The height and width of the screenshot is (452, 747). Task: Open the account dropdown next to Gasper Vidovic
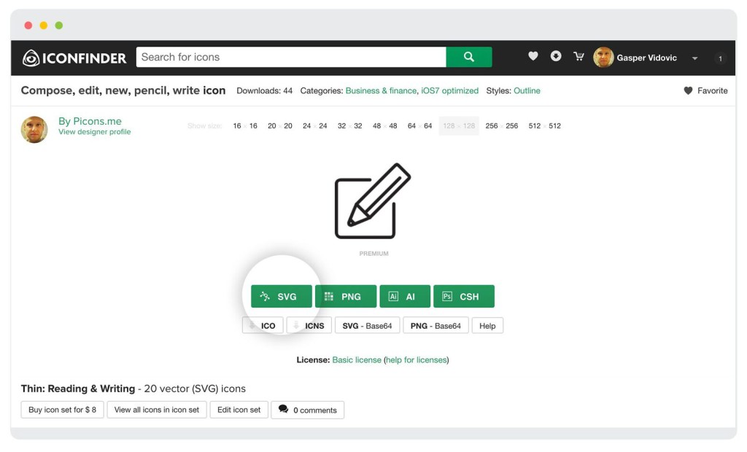pos(694,58)
